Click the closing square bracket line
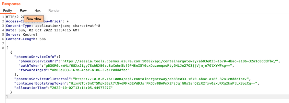 (x=7, y=97)
